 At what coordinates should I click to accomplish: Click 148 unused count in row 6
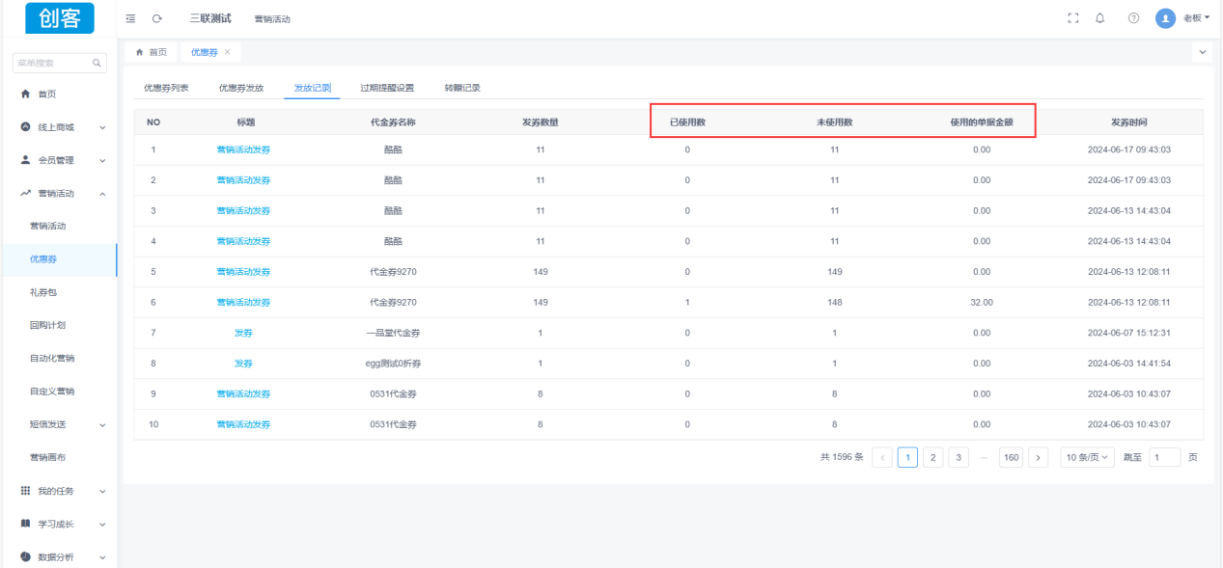(834, 302)
